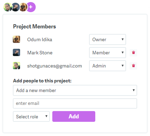Click the Mark Stone name label
Image resolution: width=150 pixels, height=136 pixels.
(x=40, y=53)
